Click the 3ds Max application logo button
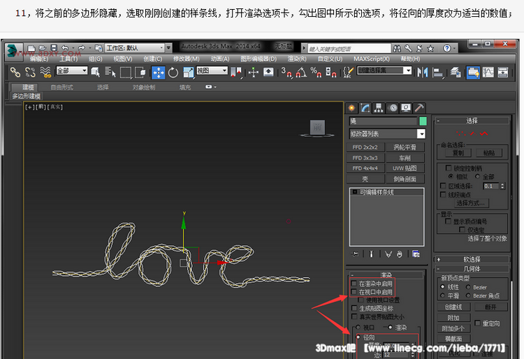 pos(14,51)
